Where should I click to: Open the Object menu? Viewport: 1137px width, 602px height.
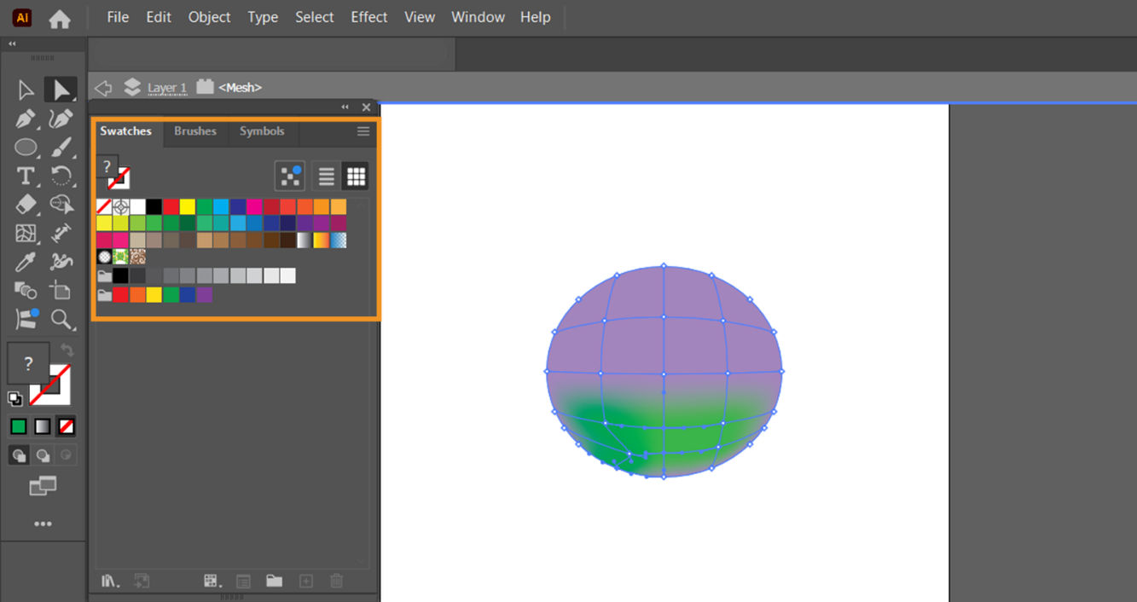click(x=209, y=17)
